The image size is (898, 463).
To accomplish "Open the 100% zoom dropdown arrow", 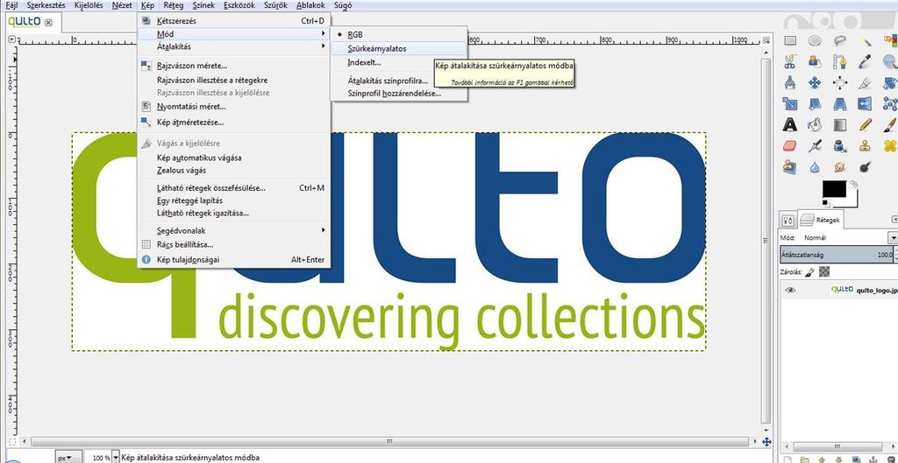I will 116,457.
